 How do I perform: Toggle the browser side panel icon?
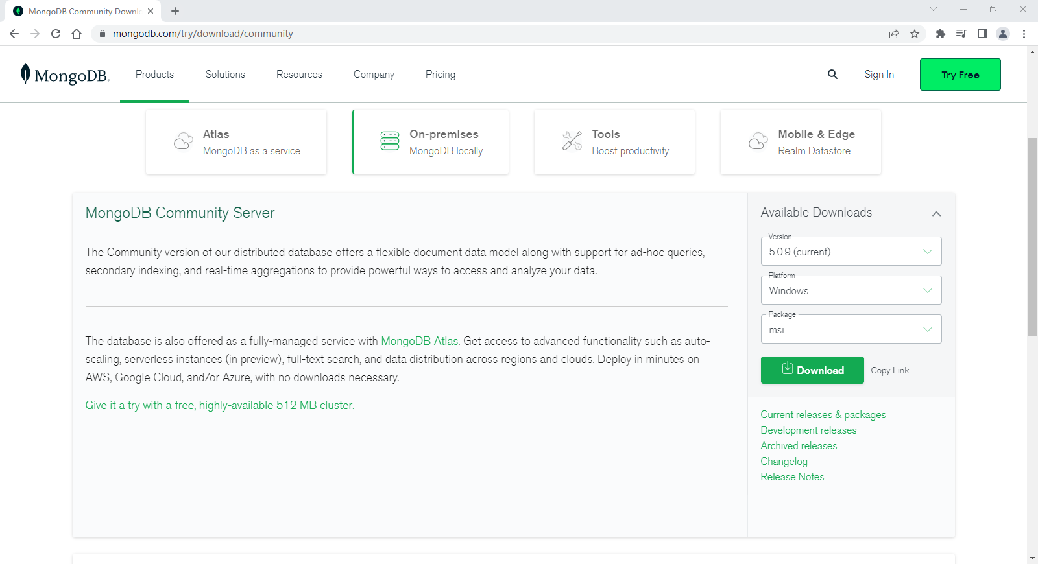tap(982, 34)
